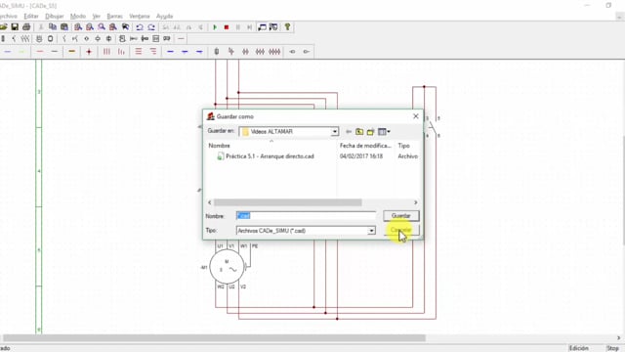
Task: Expand the 'Guardar en' folder dropdown
Action: click(x=334, y=132)
